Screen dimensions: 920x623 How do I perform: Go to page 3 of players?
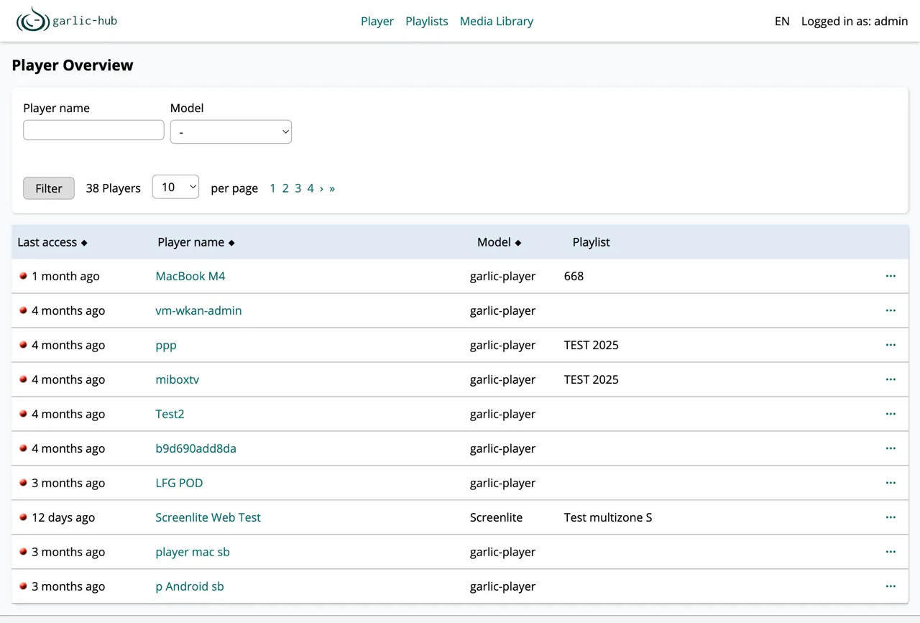(x=298, y=188)
